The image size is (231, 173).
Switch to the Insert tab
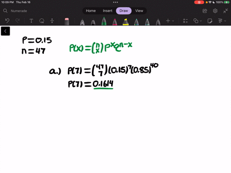(x=107, y=11)
